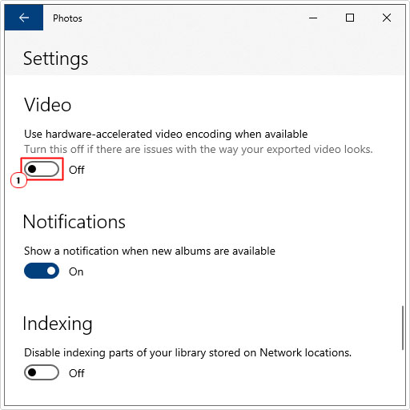Minimize the Photos window
Screen dimensions: 410x410
(x=313, y=18)
